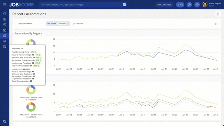Click the donut chart for 569 Actions This Month
The image size is (224, 126).
(x=31, y=90)
